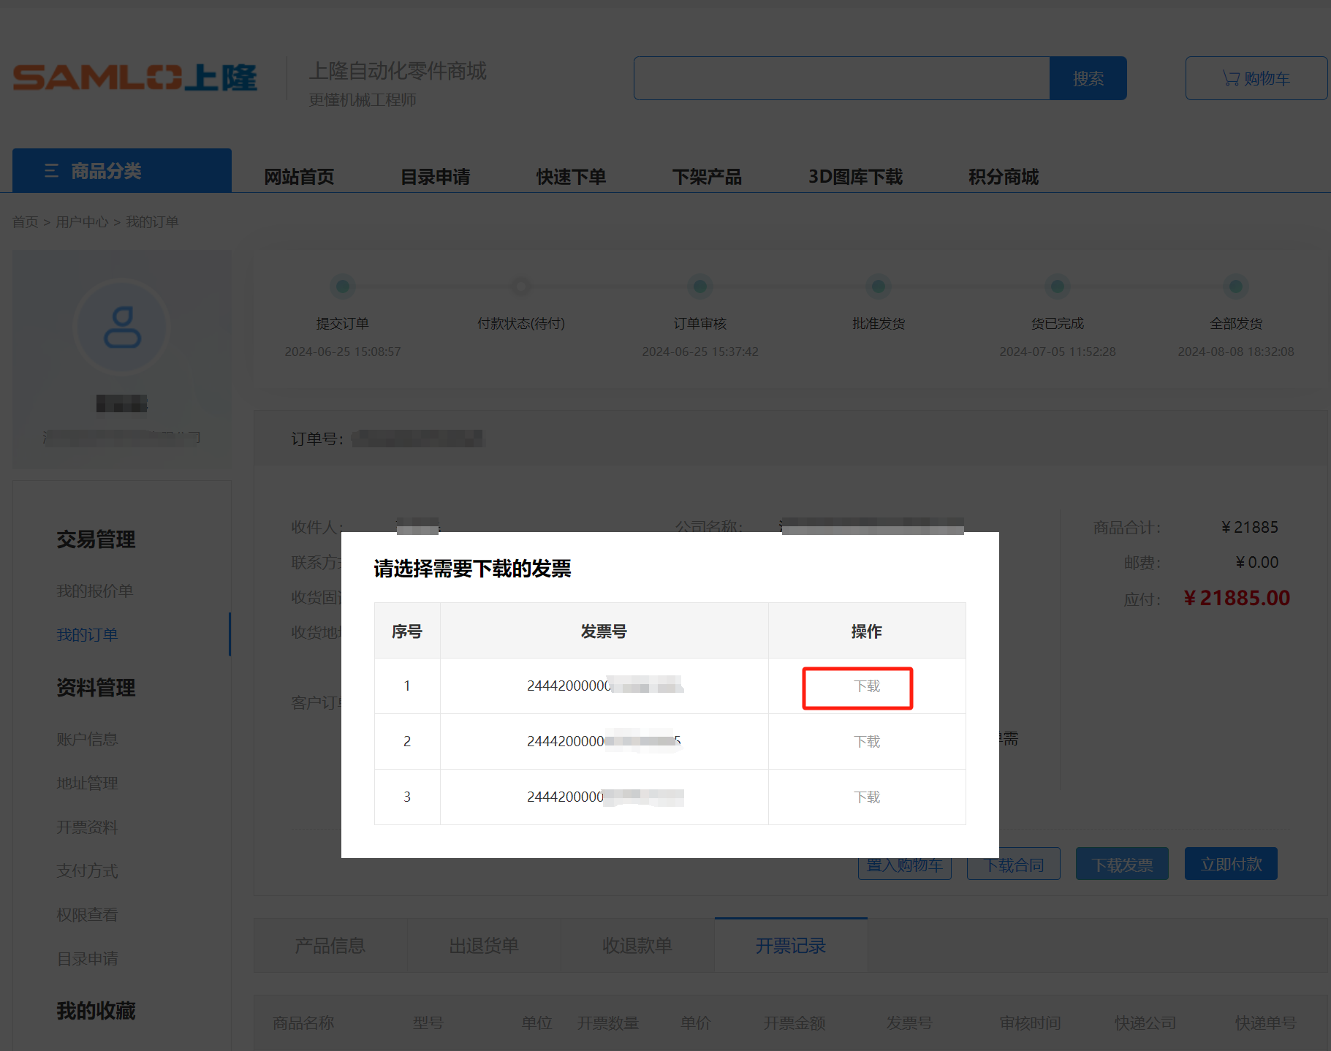Expand the 商品分类 category dropdown

coord(121,171)
